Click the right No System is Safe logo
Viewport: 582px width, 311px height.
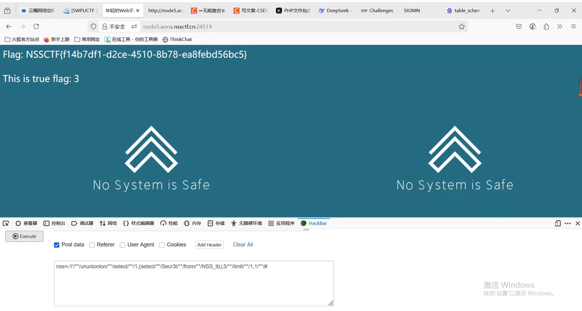tap(455, 158)
